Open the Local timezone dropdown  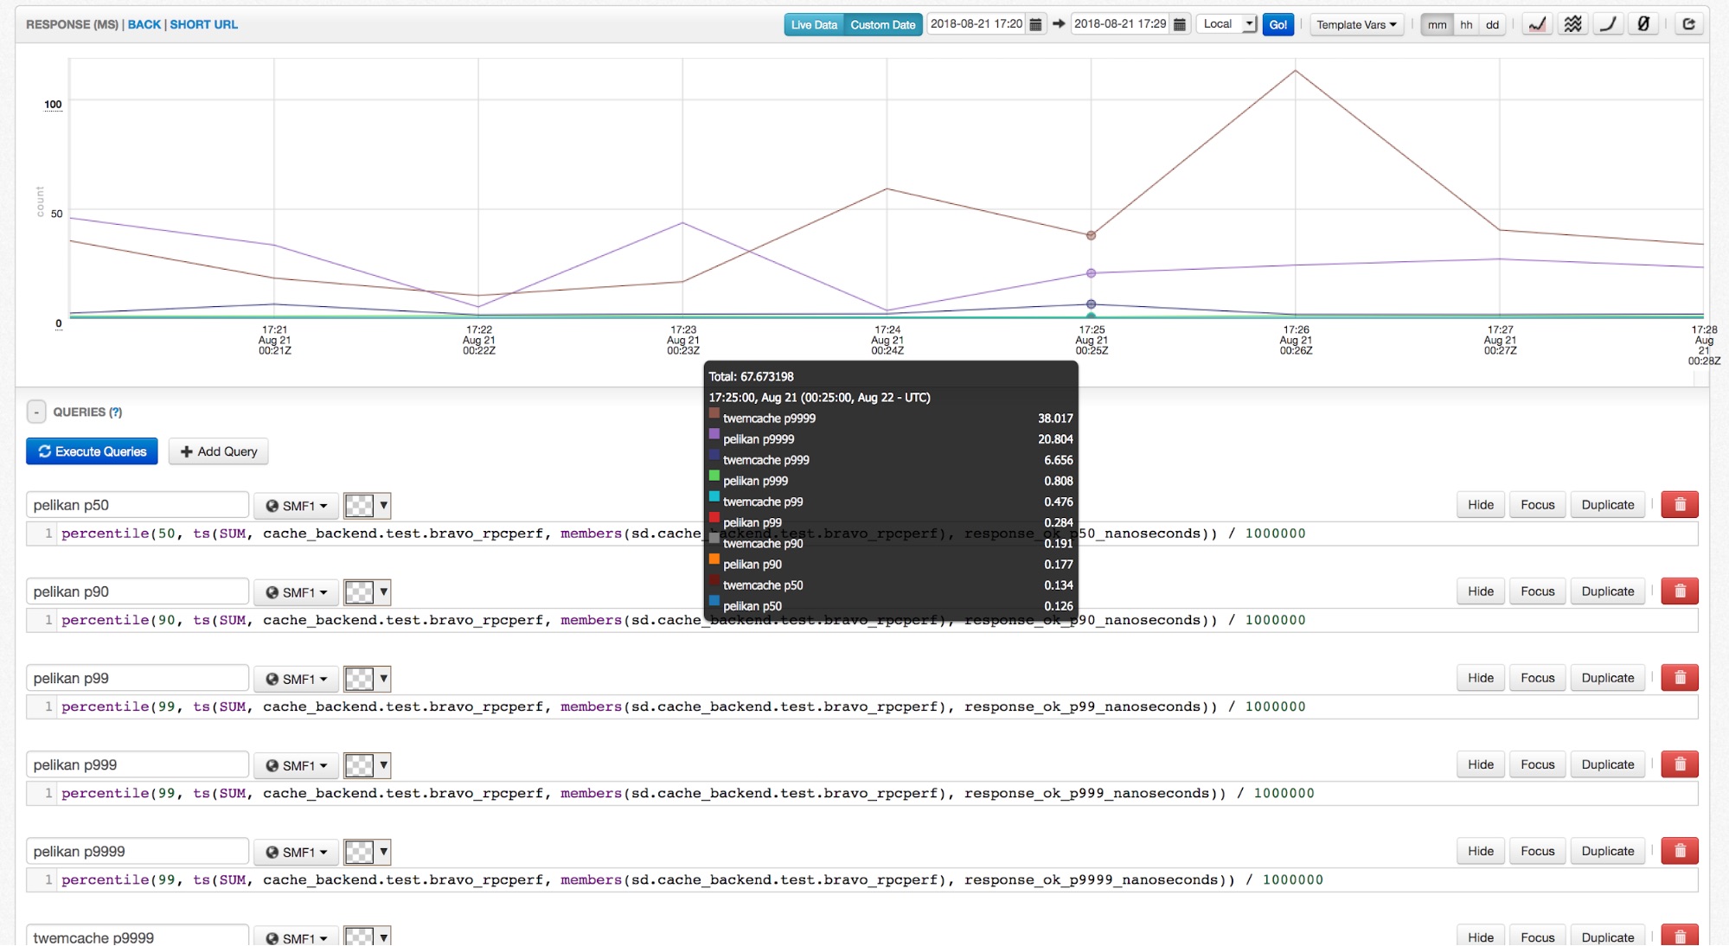coord(1225,24)
